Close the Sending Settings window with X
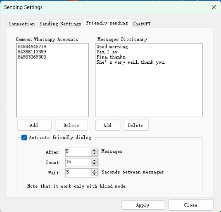 pyautogui.click(x=213, y=7)
